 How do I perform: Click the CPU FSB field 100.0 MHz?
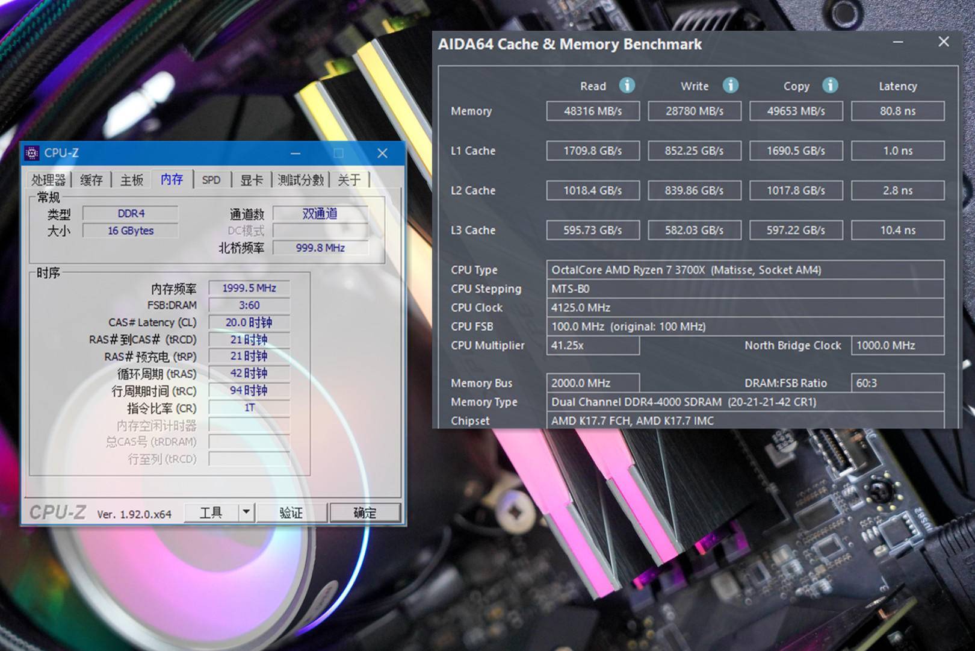tap(745, 326)
